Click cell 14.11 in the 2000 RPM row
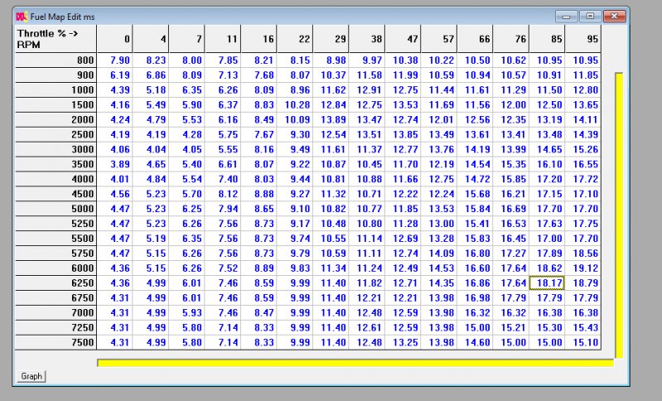This screenshot has width=662, height=401. pyautogui.click(x=583, y=120)
